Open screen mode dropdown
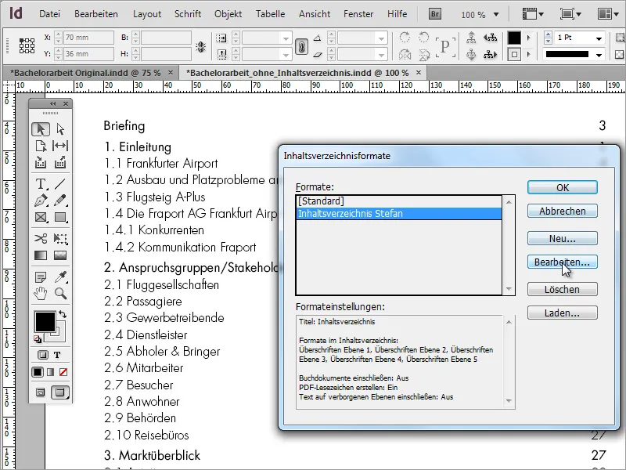This screenshot has width=626, height=470. tap(570, 14)
